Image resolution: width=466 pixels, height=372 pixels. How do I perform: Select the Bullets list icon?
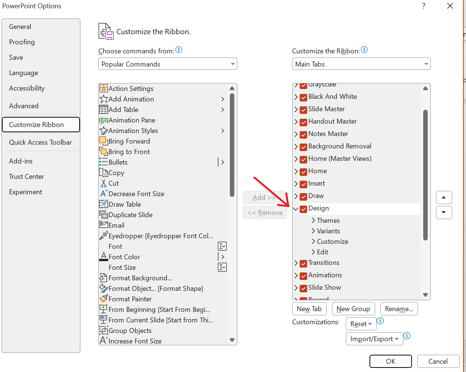(103, 162)
